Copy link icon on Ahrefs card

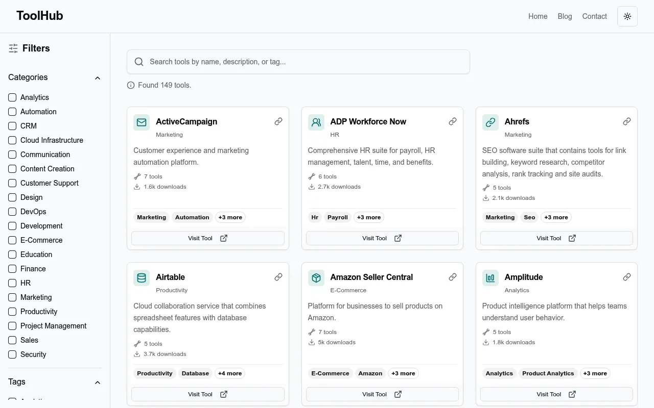[x=627, y=121]
